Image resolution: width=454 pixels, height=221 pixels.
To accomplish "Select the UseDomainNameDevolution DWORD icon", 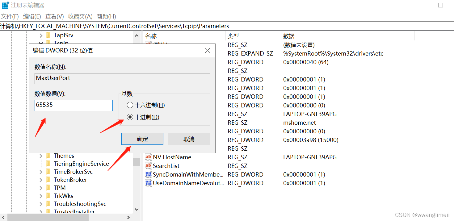I will (x=149, y=183).
